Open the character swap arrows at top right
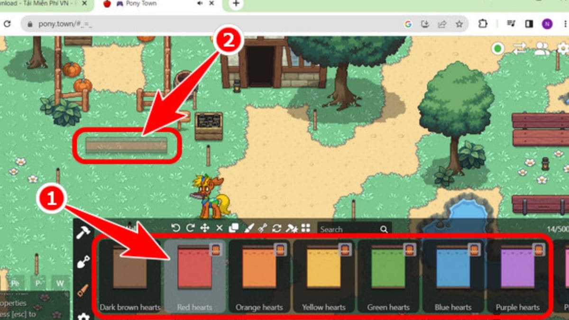The height and width of the screenshot is (320, 569). tap(519, 49)
